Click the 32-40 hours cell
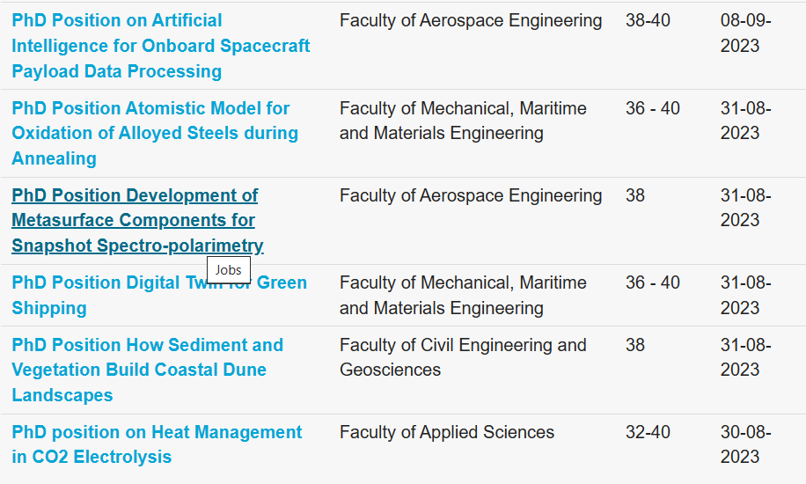This screenshot has width=806, height=484. coord(648,432)
